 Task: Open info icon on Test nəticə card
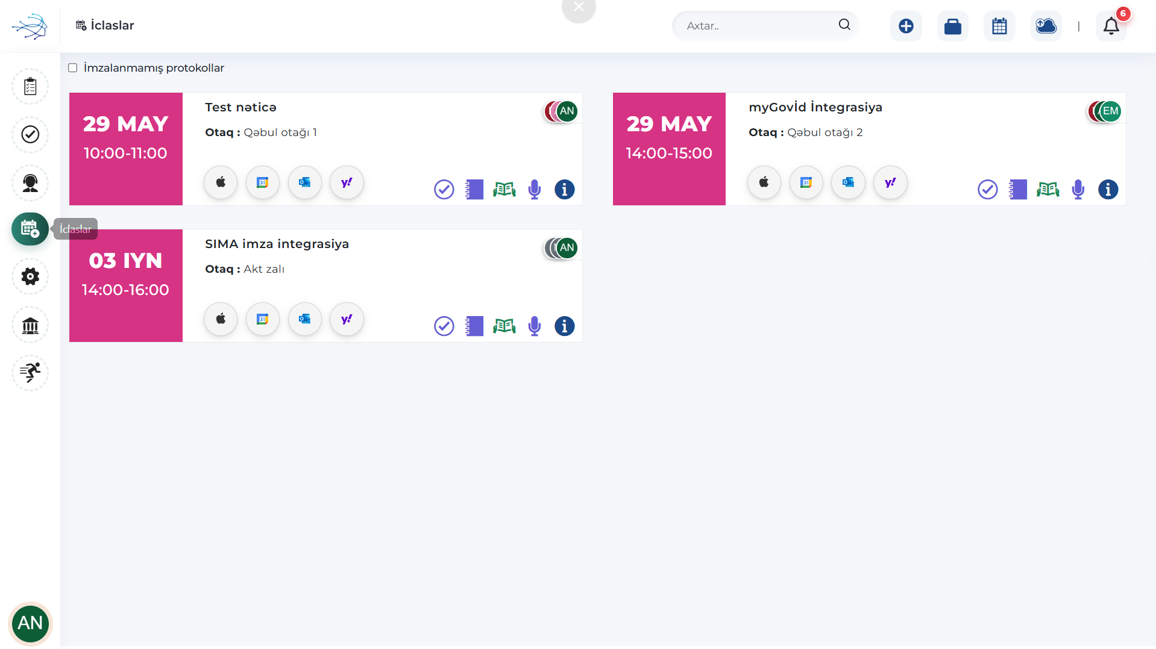(x=565, y=190)
